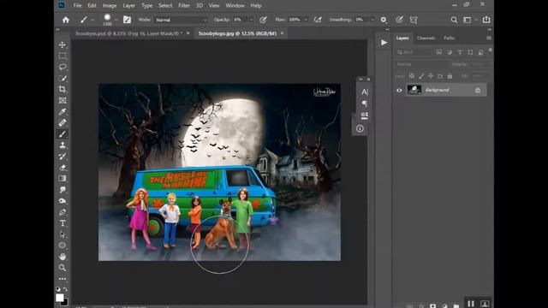
Task: Pause the video playback
Action: tap(471, 304)
